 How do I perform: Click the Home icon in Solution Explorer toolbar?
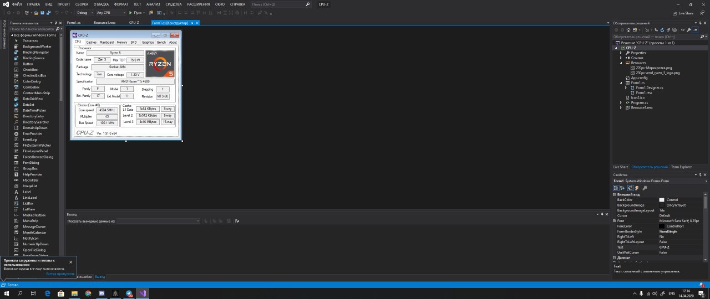[x=628, y=30]
